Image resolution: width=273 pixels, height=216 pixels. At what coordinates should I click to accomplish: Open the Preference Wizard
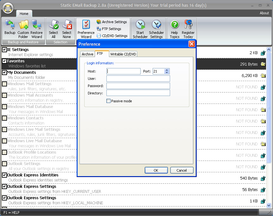pos(86,28)
